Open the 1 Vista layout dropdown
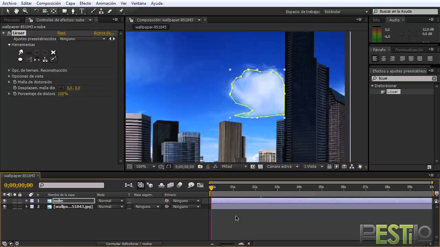The image size is (440, 247). [313, 166]
